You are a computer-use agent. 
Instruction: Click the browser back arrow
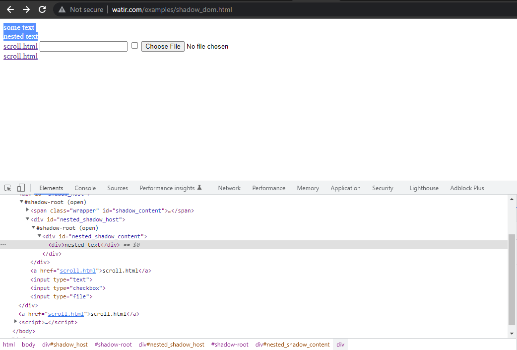pyautogui.click(x=10, y=9)
